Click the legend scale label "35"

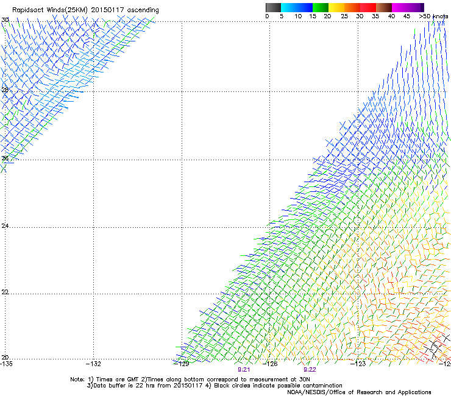coord(375,16)
